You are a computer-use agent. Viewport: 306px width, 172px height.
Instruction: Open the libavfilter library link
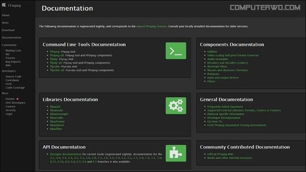click(56, 129)
